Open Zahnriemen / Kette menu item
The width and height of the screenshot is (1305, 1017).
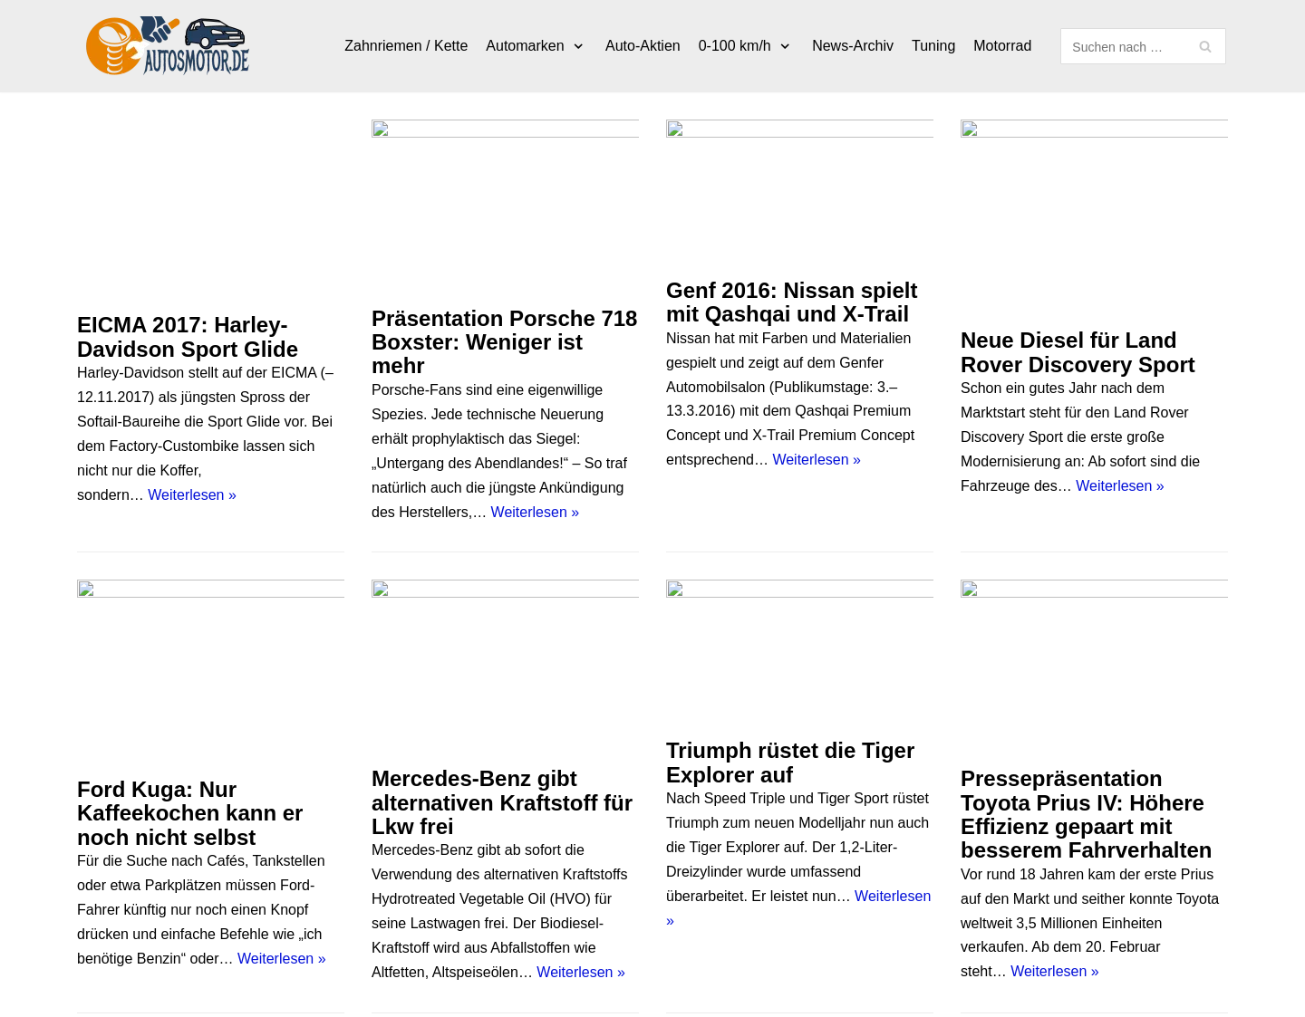coord(406,46)
